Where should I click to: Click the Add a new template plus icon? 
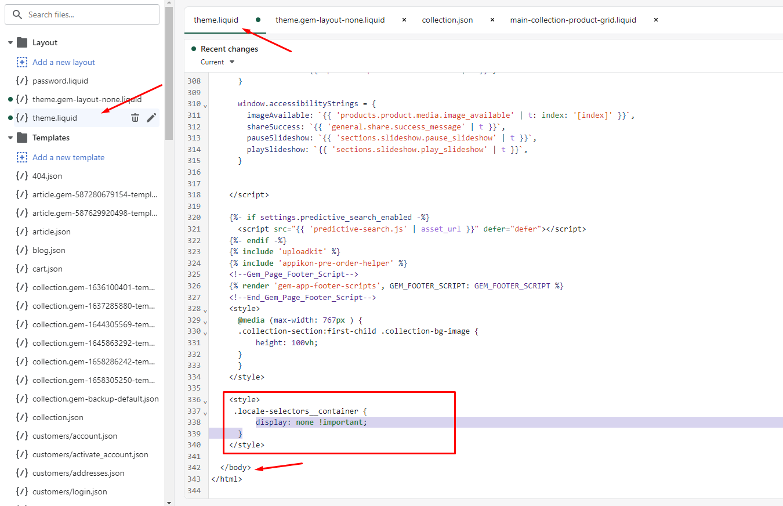tap(22, 157)
